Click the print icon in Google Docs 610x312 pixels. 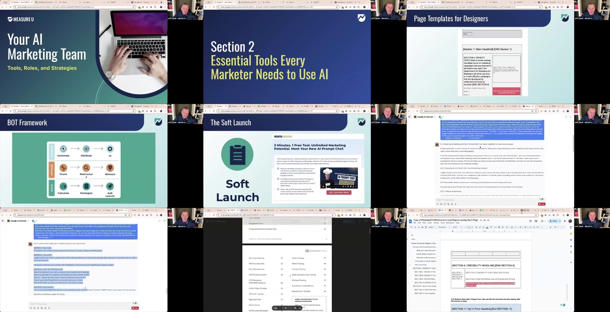(x=422, y=227)
